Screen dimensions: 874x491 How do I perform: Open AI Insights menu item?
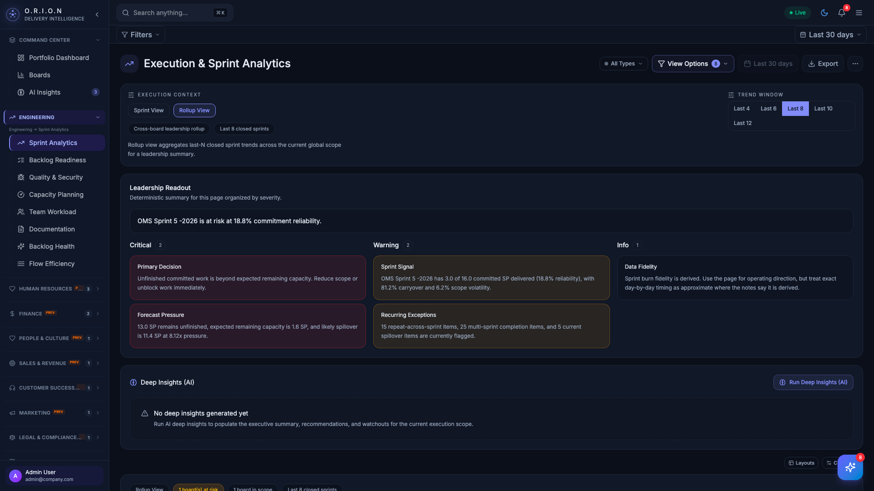coord(45,92)
